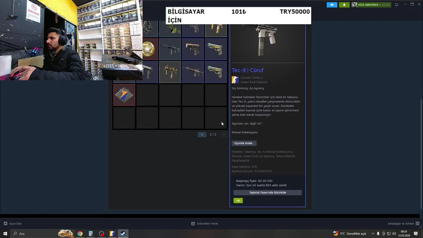The image size is (423, 238).
Task: Click the volume tray icon
Action: point(394,234)
